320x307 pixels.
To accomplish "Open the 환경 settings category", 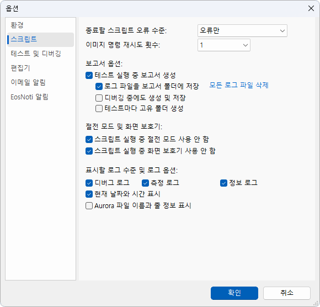I will (40, 25).
